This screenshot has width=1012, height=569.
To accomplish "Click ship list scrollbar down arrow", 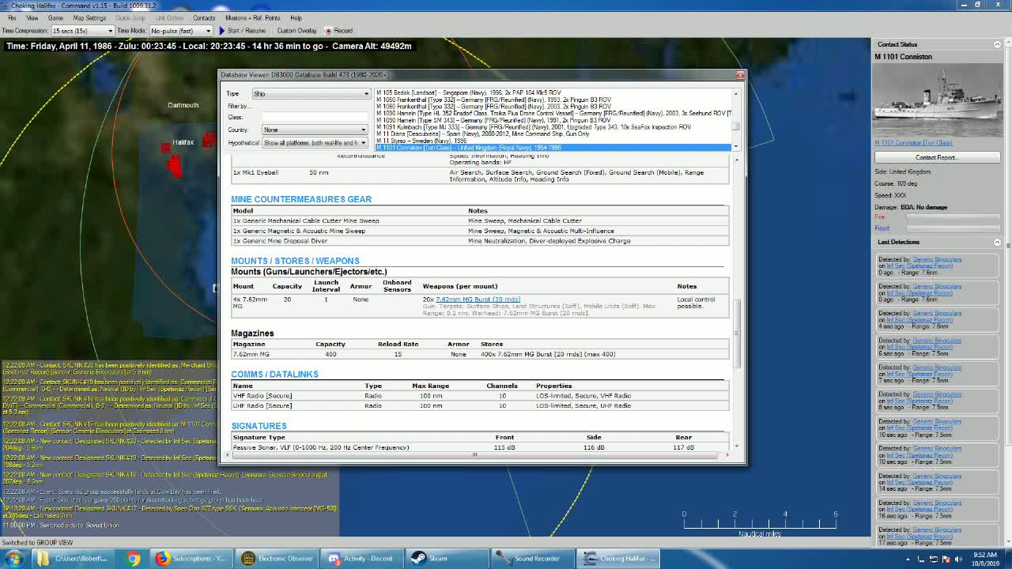I will tap(736, 146).
